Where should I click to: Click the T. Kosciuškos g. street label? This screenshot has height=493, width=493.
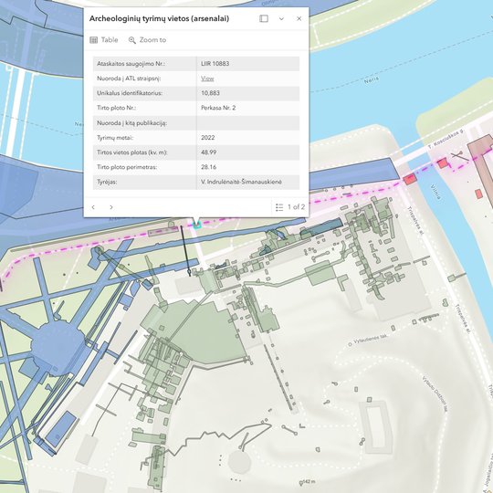pyautogui.click(x=446, y=139)
